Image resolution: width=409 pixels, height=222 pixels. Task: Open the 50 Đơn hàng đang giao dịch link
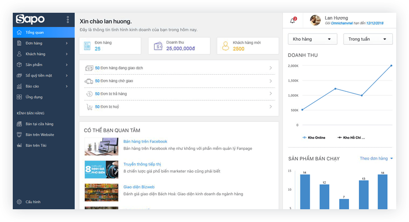pyautogui.click(x=119, y=68)
